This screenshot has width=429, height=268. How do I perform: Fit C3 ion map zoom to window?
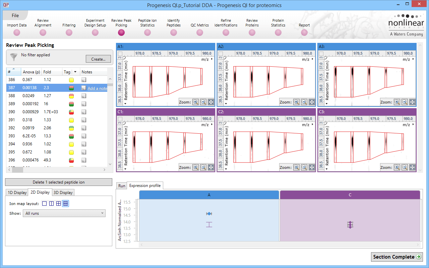pos(412,167)
